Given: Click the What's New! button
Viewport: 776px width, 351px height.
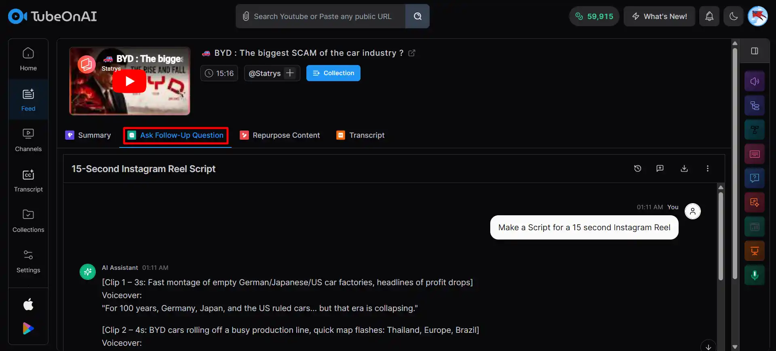Looking at the screenshot, I should (x=659, y=16).
